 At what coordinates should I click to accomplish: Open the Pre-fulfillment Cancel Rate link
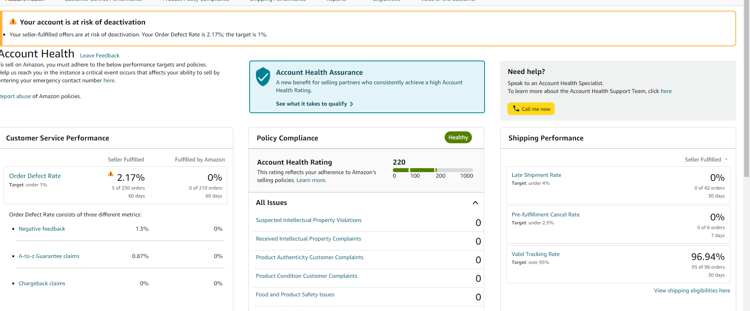tap(545, 214)
